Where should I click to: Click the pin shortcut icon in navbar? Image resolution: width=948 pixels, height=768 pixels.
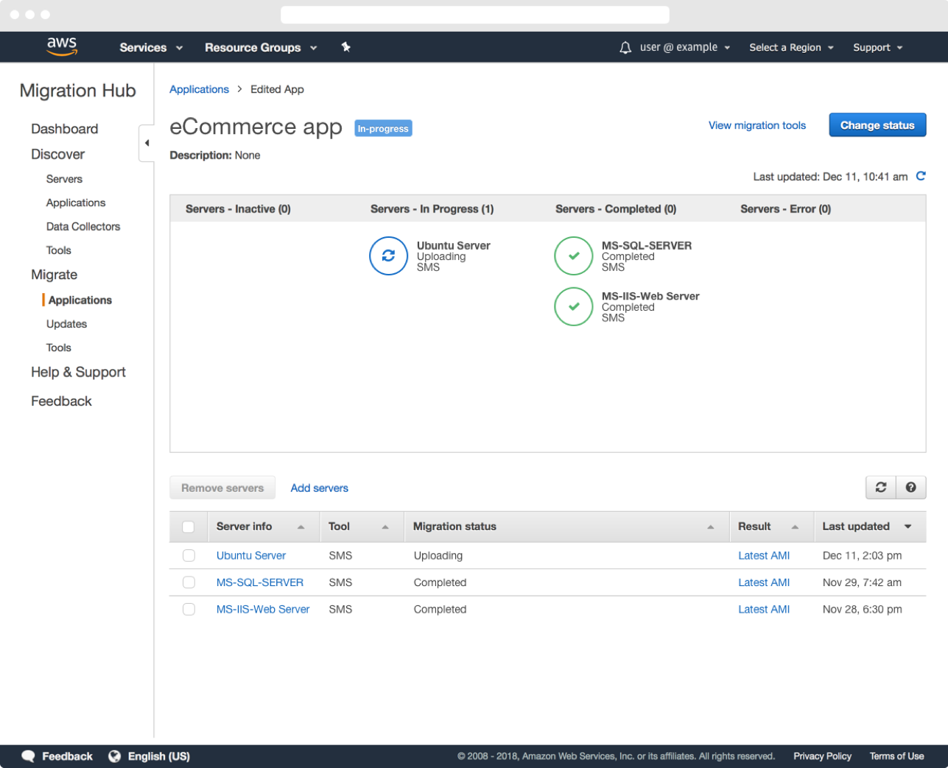[345, 47]
